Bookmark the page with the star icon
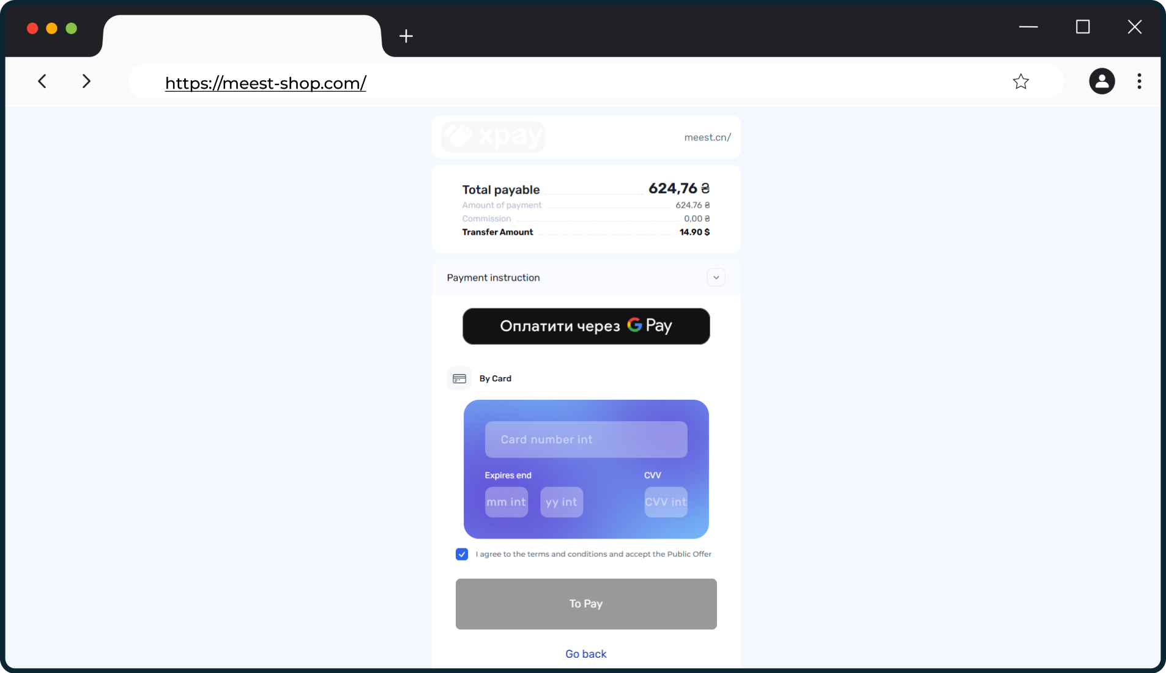The image size is (1166, 673). tap(1020, 81)
